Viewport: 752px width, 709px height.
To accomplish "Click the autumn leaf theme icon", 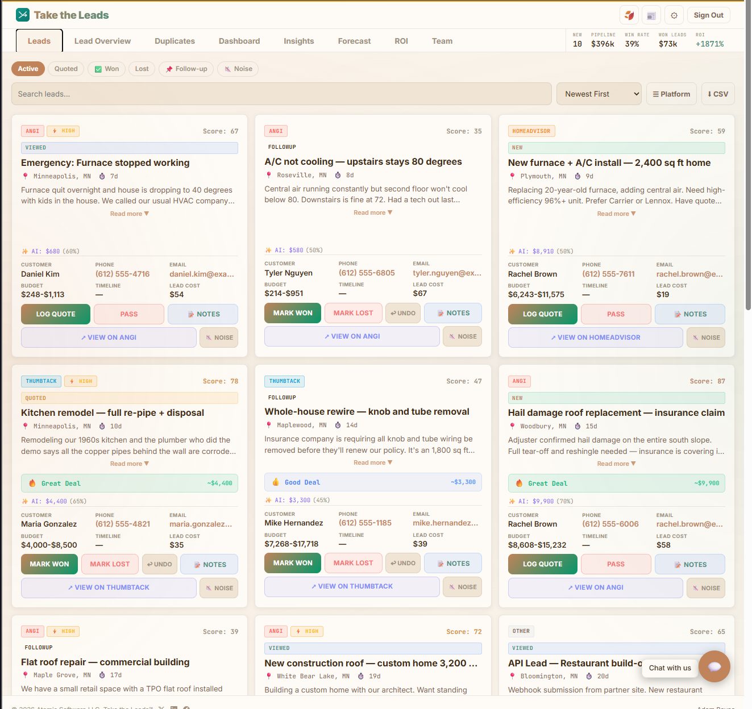I will click(629, 15).
